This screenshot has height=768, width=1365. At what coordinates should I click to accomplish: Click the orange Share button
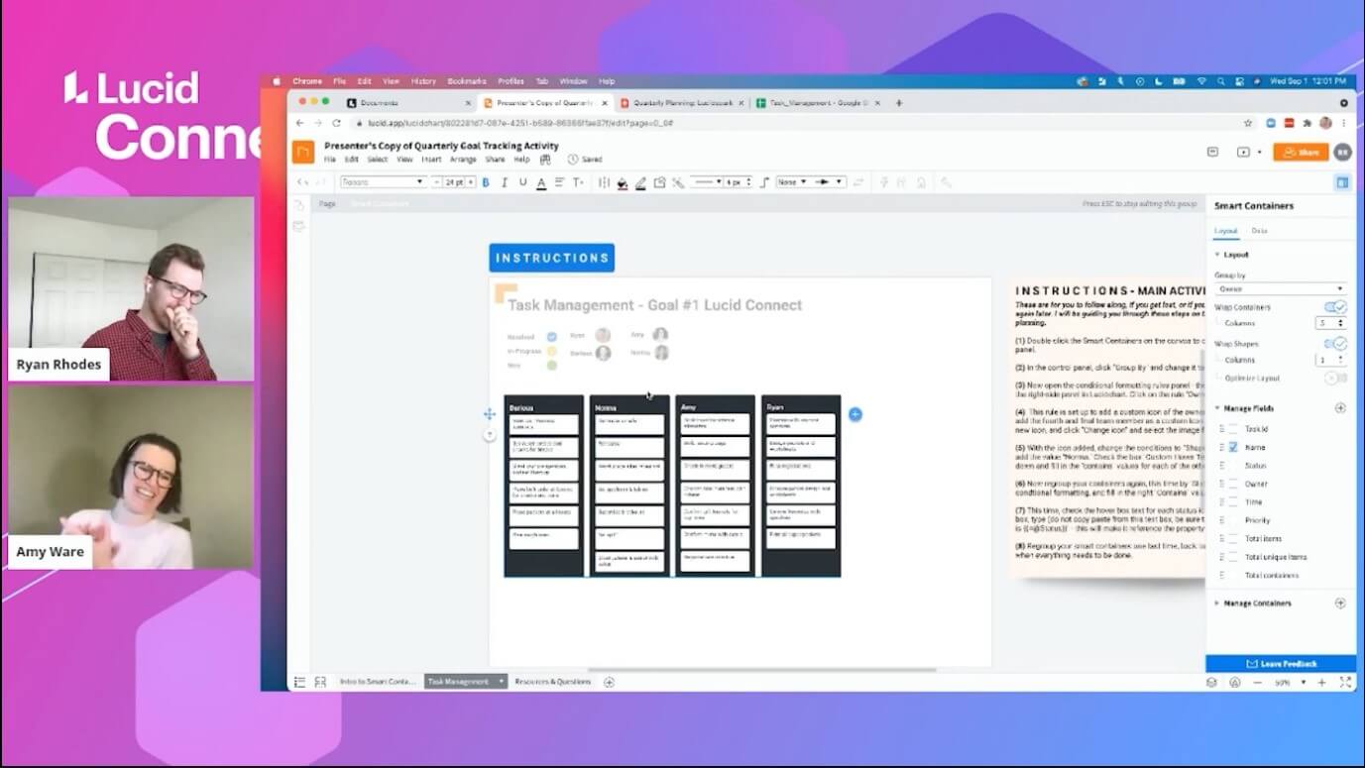pos(1302,152)
